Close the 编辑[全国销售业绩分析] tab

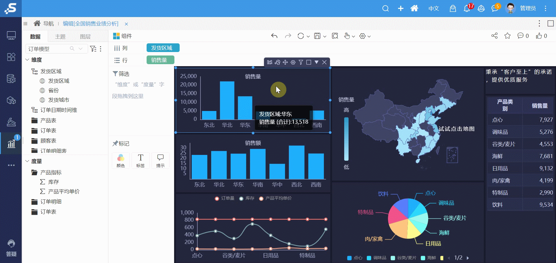[x=126, y=24]
